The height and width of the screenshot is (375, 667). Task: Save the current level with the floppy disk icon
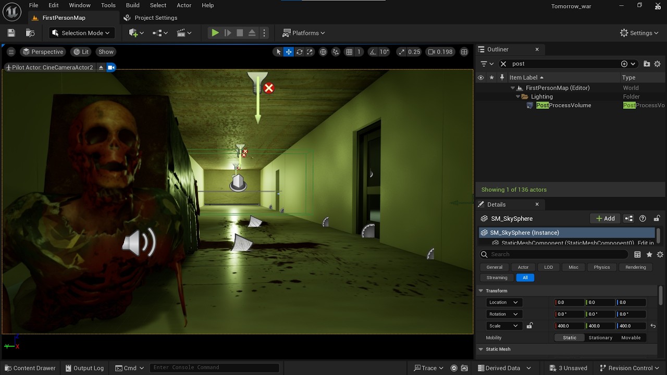11,33
